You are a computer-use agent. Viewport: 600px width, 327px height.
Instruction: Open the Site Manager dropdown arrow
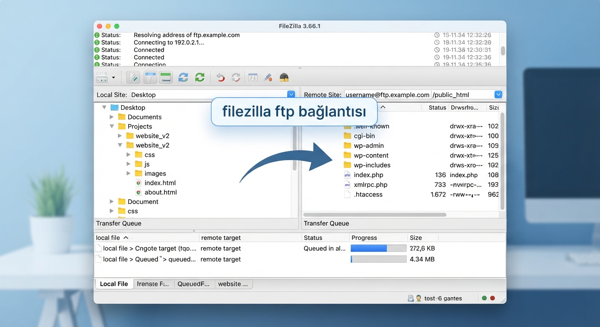click(x=113, y=78)
